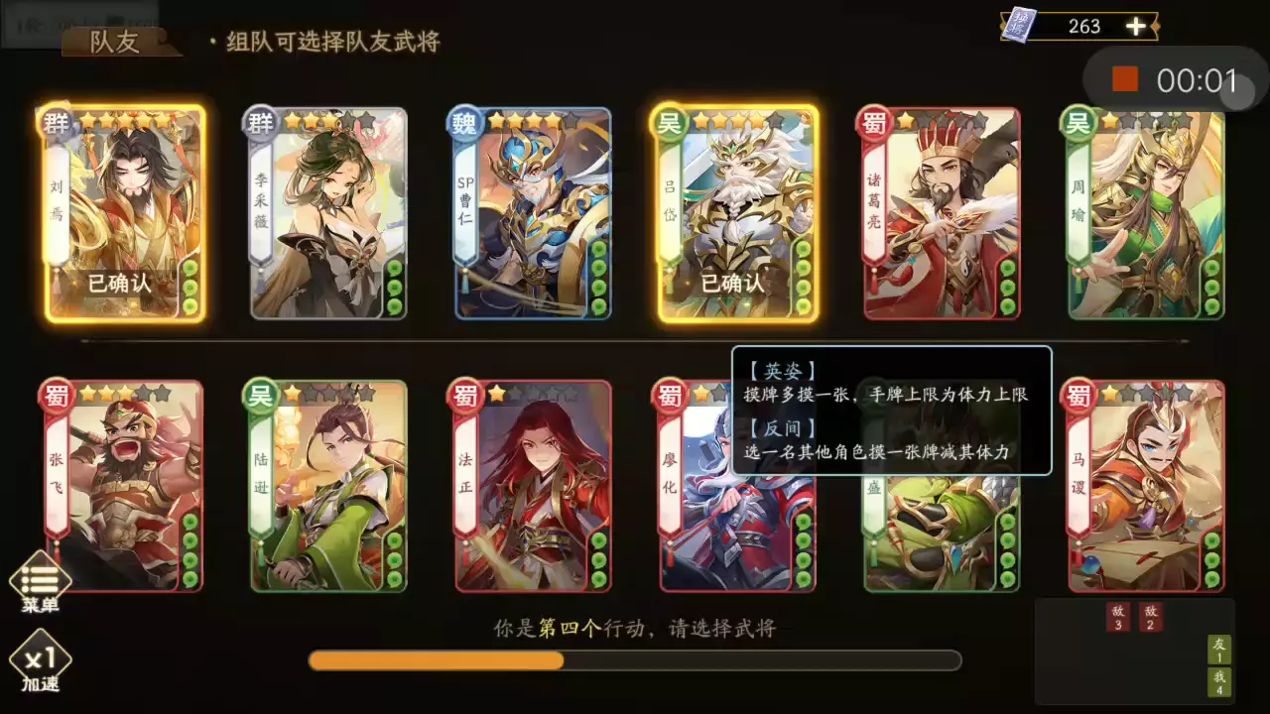This screenshot has width=1270, height=714.
Task: Click the selection countdown progress bar
Action: click(635, 660)
